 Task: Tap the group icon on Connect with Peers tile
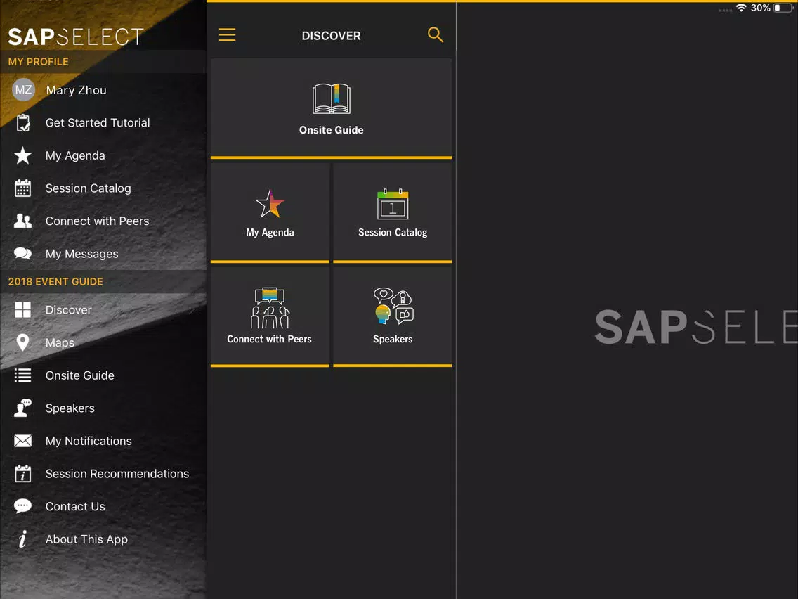tap(270, 308)
